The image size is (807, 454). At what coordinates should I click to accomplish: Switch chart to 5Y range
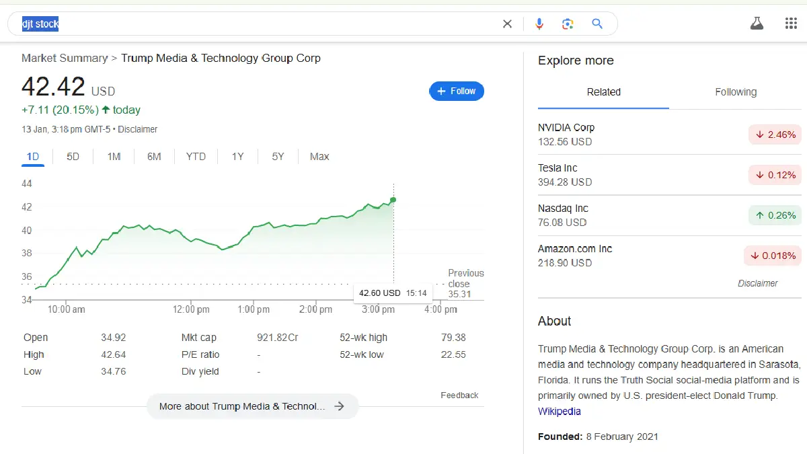[278, 157]
